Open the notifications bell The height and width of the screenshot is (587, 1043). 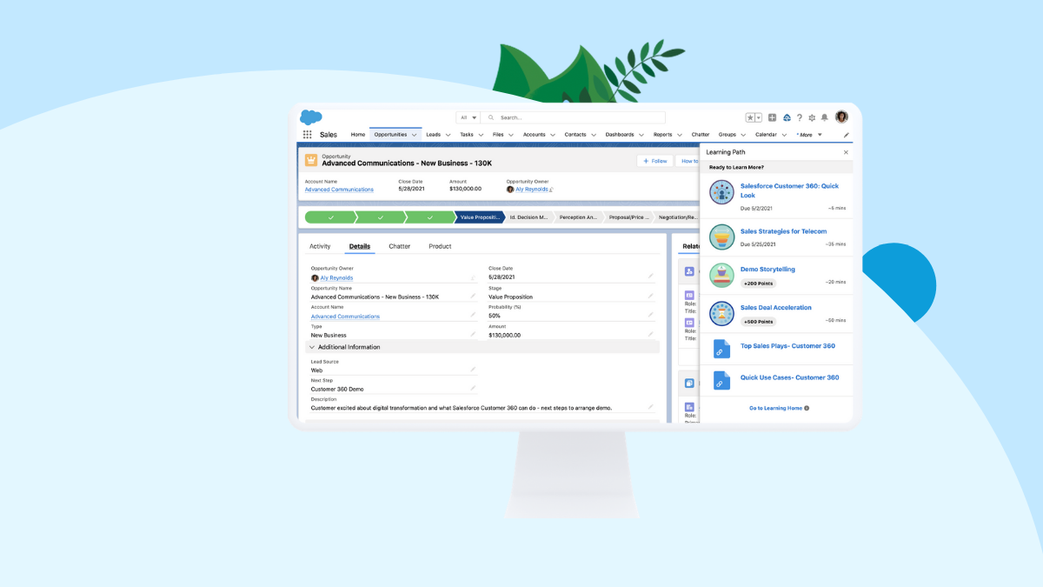(x=825, y=117)
